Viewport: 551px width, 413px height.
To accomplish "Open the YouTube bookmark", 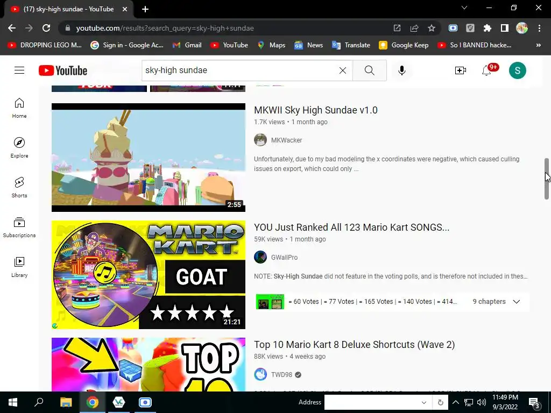I will [x=229, y=45].
